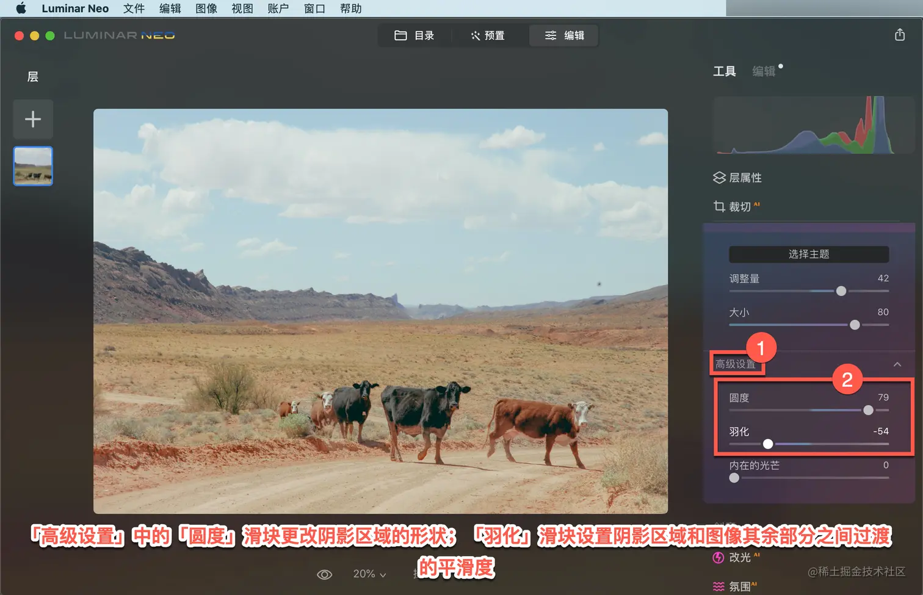Screen dimensions: 923x595
Task: Open the 改光 relight tool
Action: (736, 558)
